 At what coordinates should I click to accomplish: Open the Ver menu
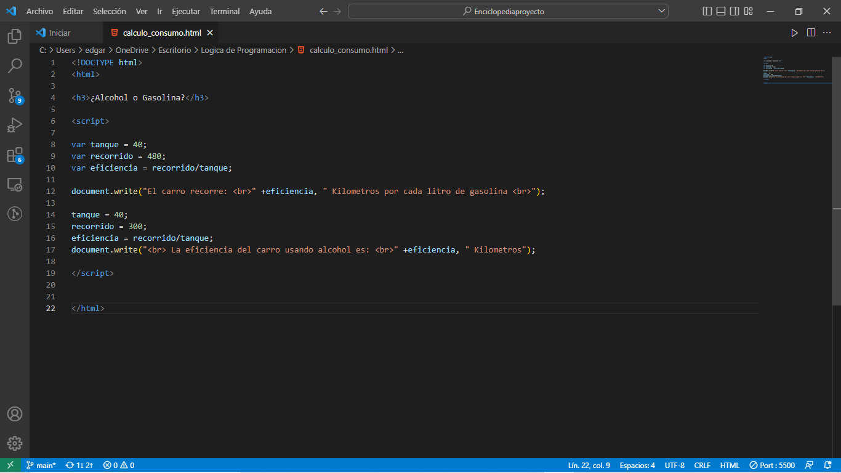[x=142, y=11]
